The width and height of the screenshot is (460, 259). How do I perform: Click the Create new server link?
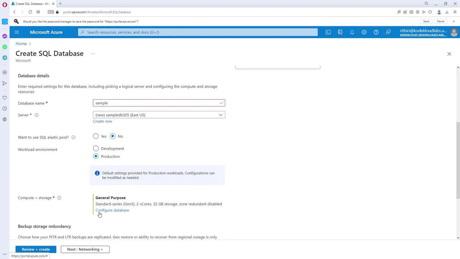pos(102,121)
